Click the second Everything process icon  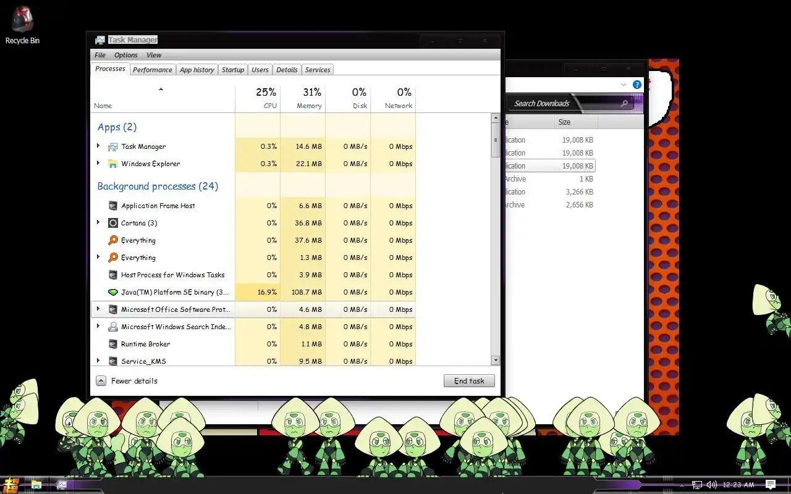112,257
